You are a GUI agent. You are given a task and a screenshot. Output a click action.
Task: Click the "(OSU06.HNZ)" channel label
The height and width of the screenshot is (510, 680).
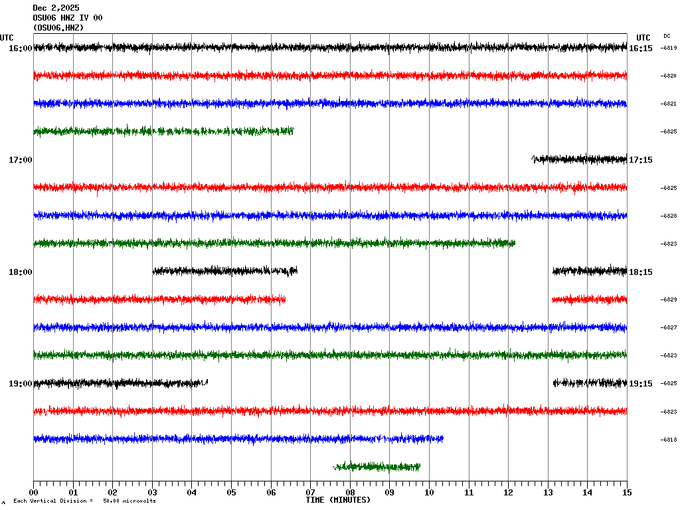pos(58,28)
